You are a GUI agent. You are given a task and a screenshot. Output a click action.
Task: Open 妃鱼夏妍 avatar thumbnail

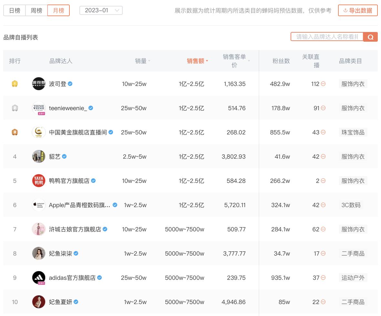[x=39, y=302]
